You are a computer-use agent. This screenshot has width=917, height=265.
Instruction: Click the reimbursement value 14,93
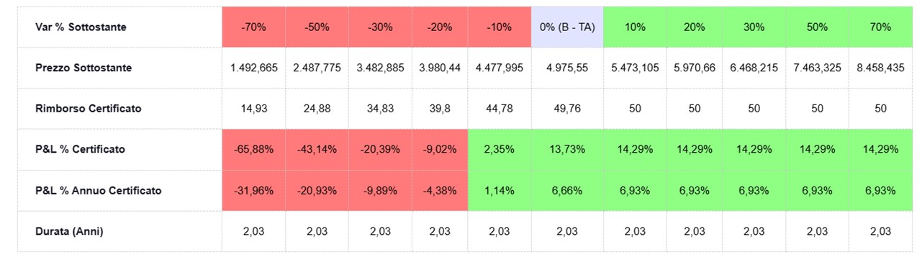tap(254, 109)
